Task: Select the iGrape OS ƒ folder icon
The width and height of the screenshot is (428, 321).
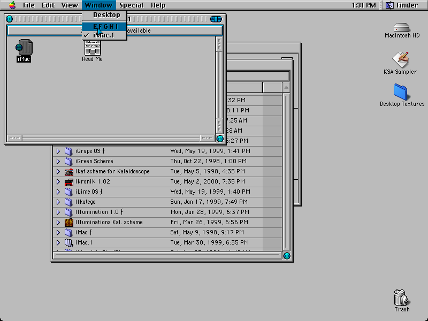Action: [68, 151]
